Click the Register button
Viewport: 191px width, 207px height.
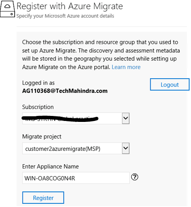tap(43, 198)
